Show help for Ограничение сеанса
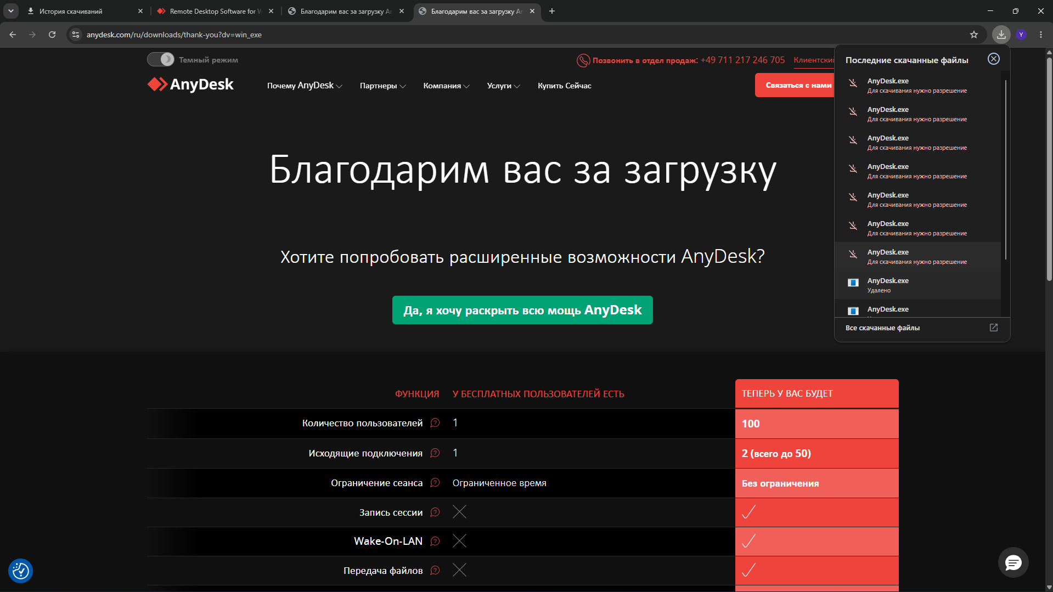 pos(435,482)
